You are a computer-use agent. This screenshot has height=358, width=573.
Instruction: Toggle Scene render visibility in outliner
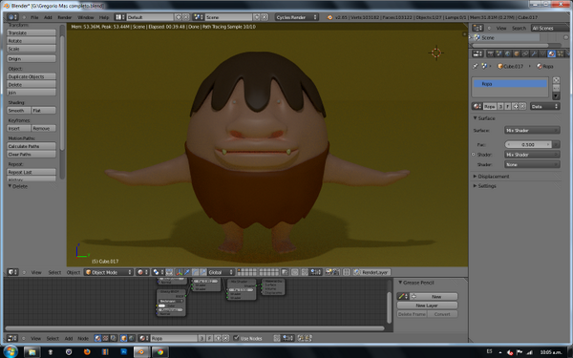coord(566,37)
